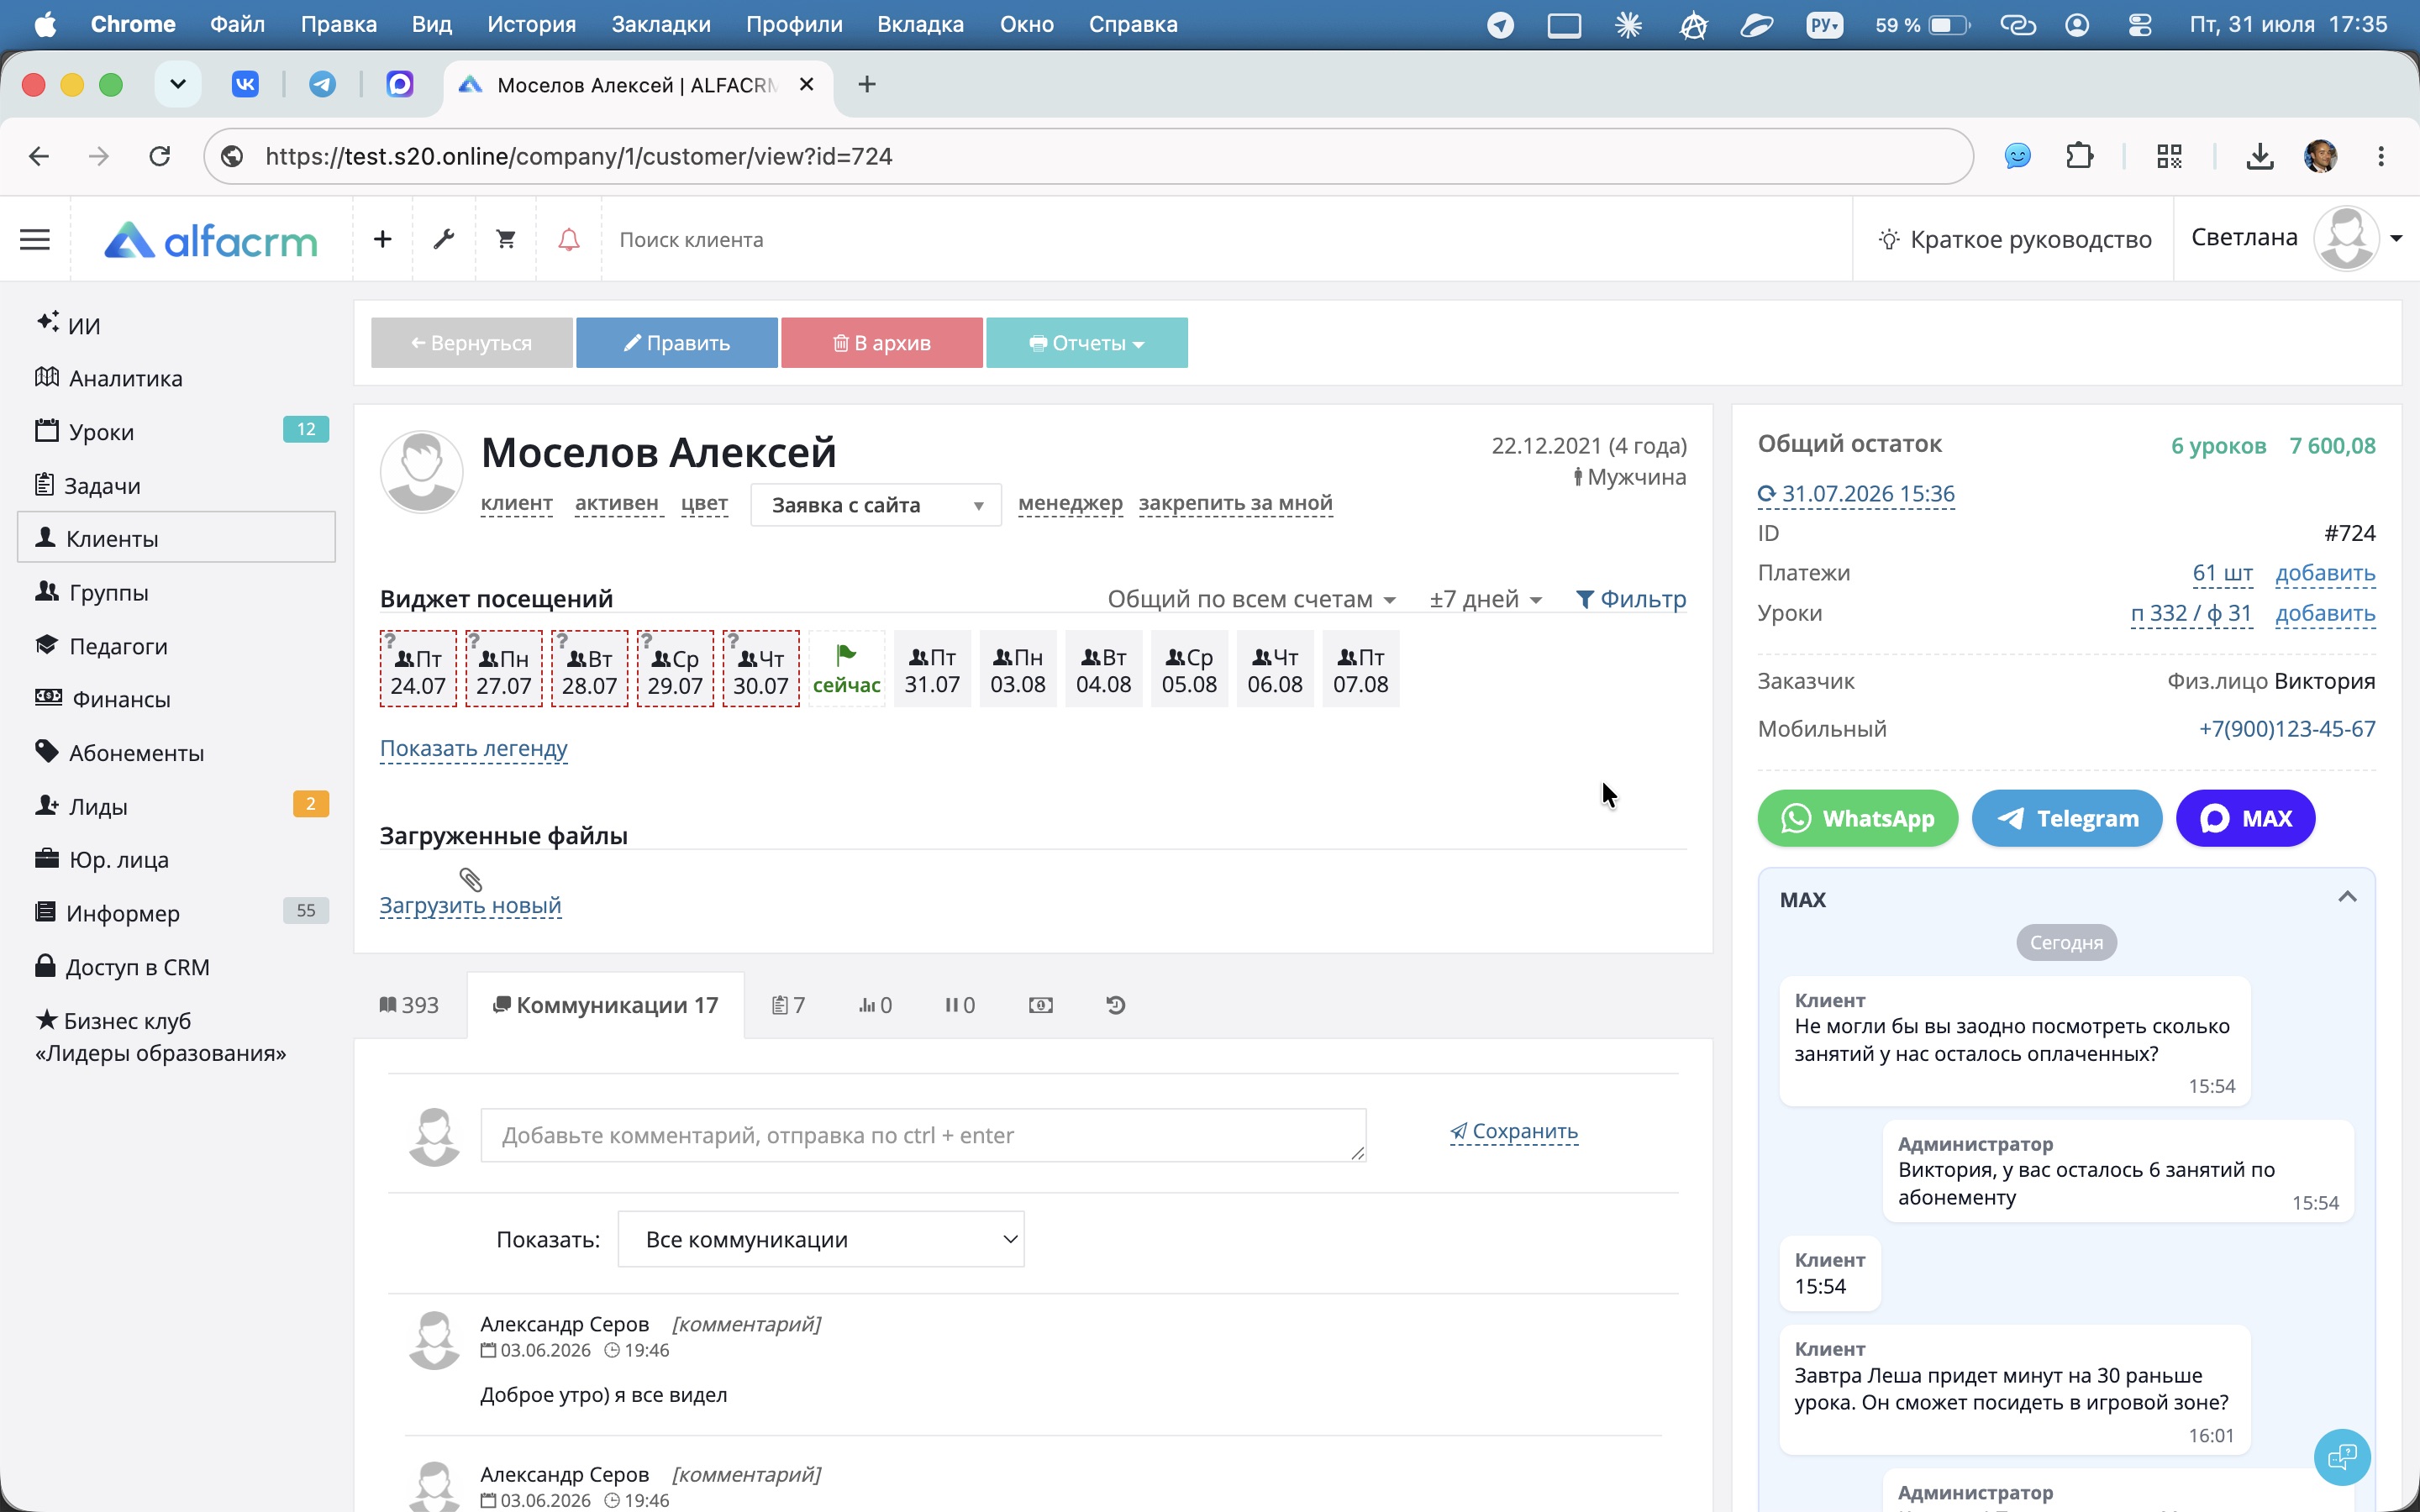Screen dimensions: 2420x1512
Task: Click the 'цвет' color selector
Action: coord(704,503)
